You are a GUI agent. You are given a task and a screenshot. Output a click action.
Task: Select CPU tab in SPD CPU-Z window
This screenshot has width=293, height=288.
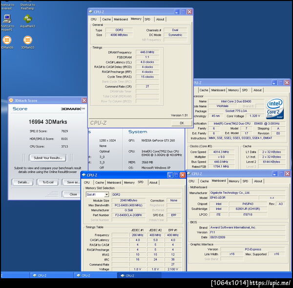[x=87, y=183]
